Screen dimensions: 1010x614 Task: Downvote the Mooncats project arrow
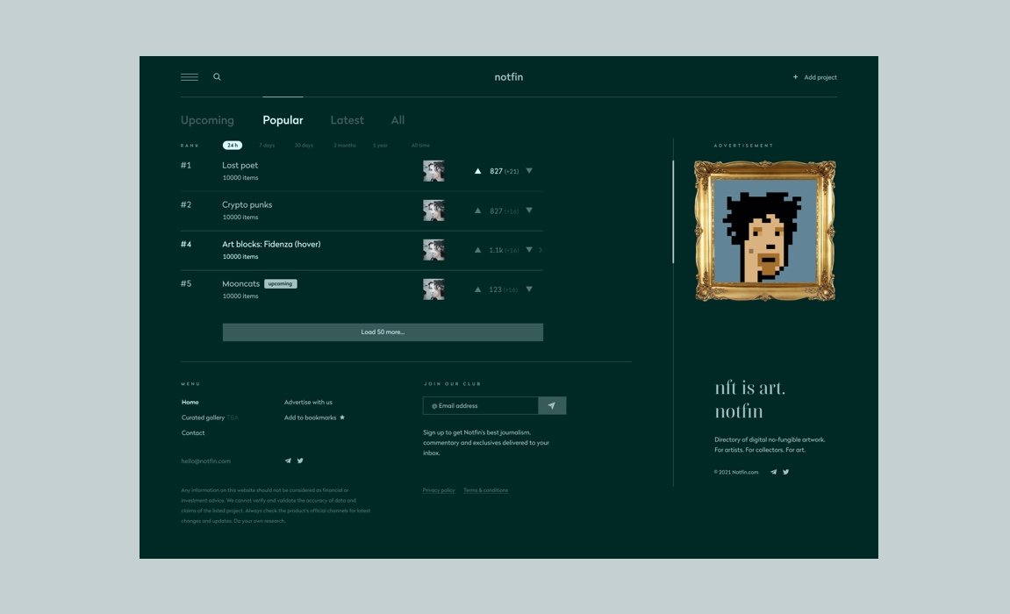click(x=529, y=289)
